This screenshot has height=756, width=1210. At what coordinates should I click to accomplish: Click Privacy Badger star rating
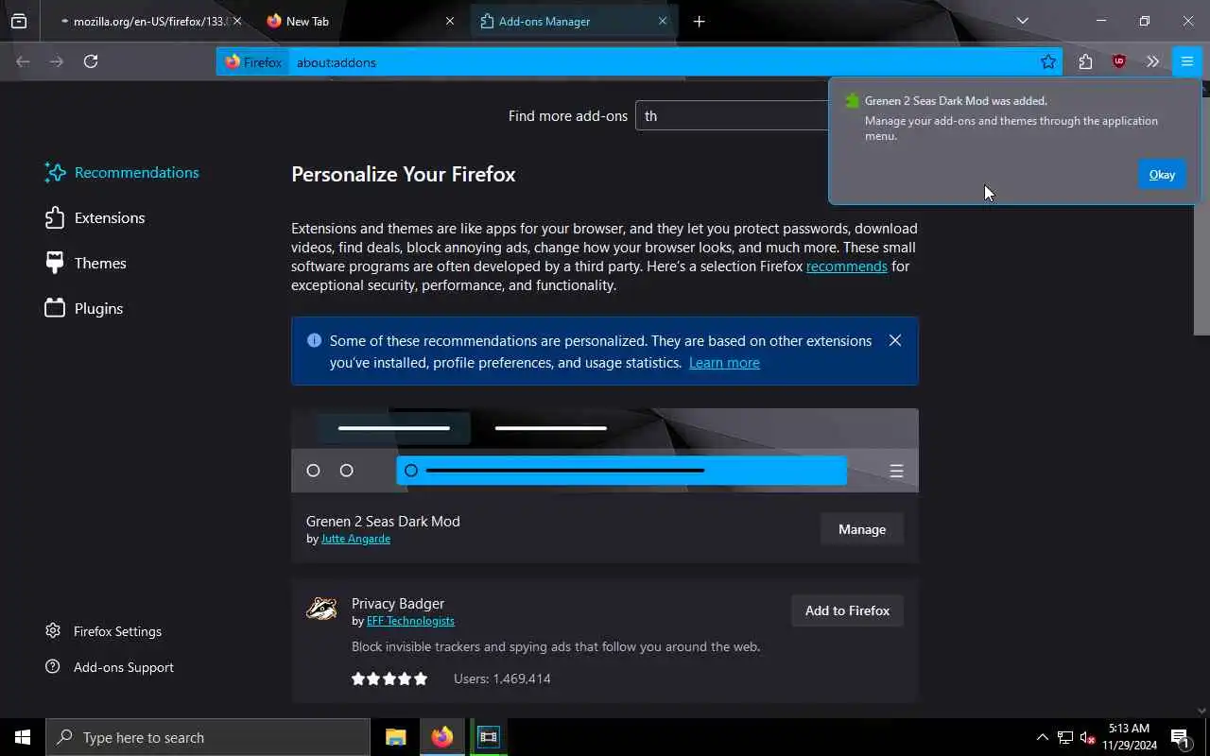click(x=389, y=679)
